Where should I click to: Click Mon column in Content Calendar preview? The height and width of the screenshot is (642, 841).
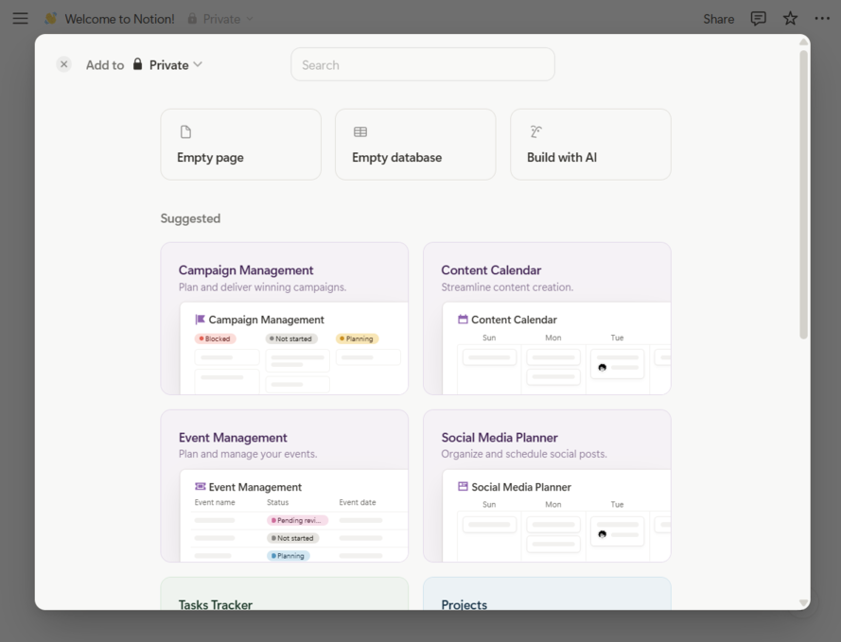553,338
